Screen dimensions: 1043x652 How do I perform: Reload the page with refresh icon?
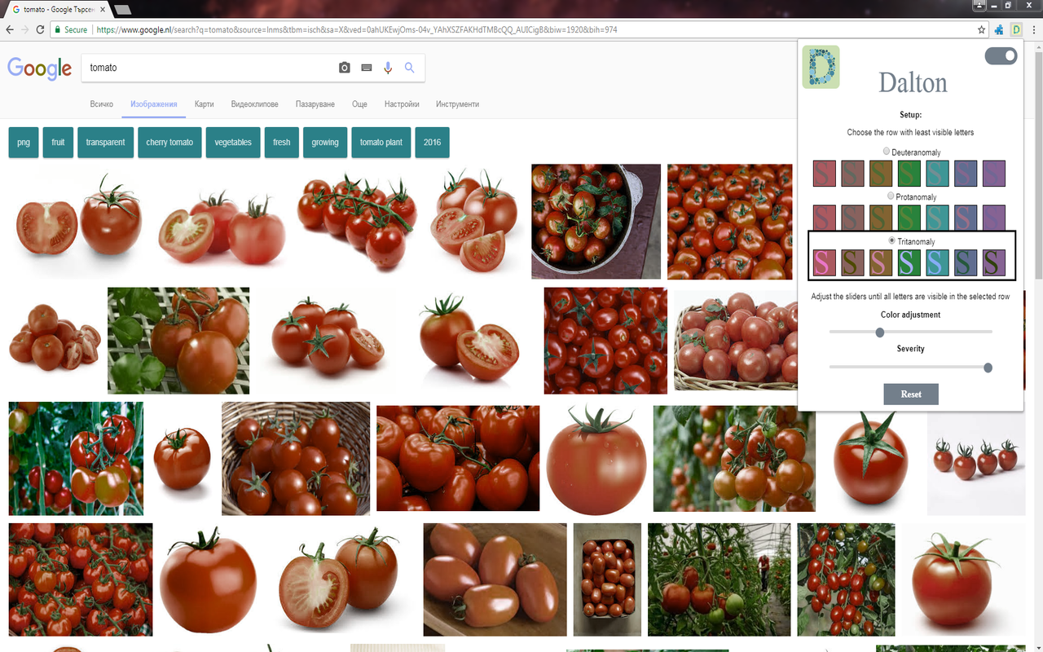coord(41,29)
